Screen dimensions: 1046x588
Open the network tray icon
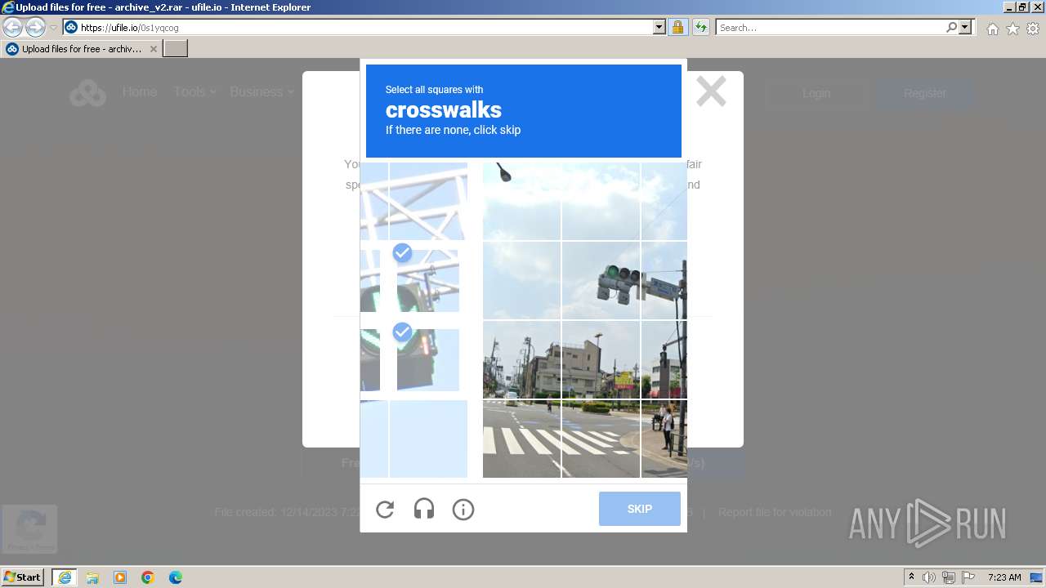[x=949, y=577]
